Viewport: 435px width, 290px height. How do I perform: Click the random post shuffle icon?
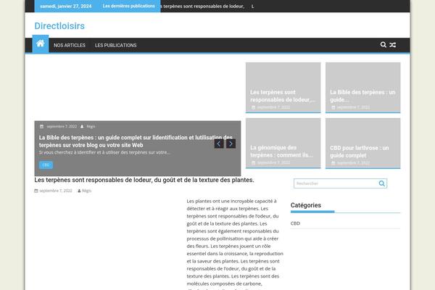(392, 45)
